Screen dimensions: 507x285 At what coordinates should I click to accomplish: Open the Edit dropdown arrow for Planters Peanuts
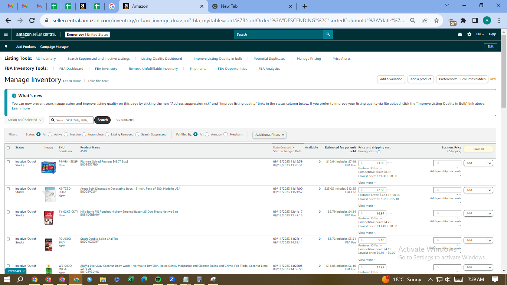490,163
